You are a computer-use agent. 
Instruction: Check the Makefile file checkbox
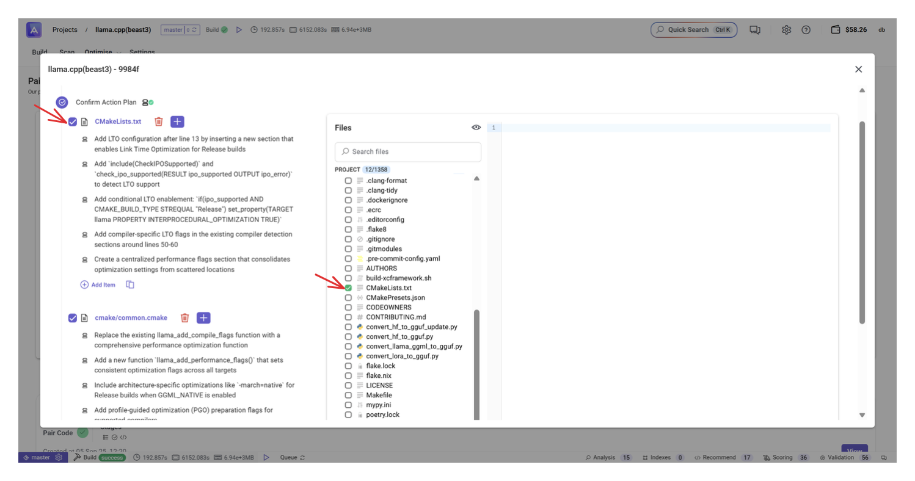coord(348,396)
